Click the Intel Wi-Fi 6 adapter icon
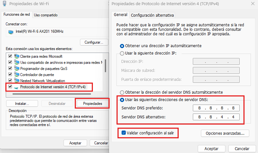Viewport: 258px width, 153px height. tap(11, 32)
